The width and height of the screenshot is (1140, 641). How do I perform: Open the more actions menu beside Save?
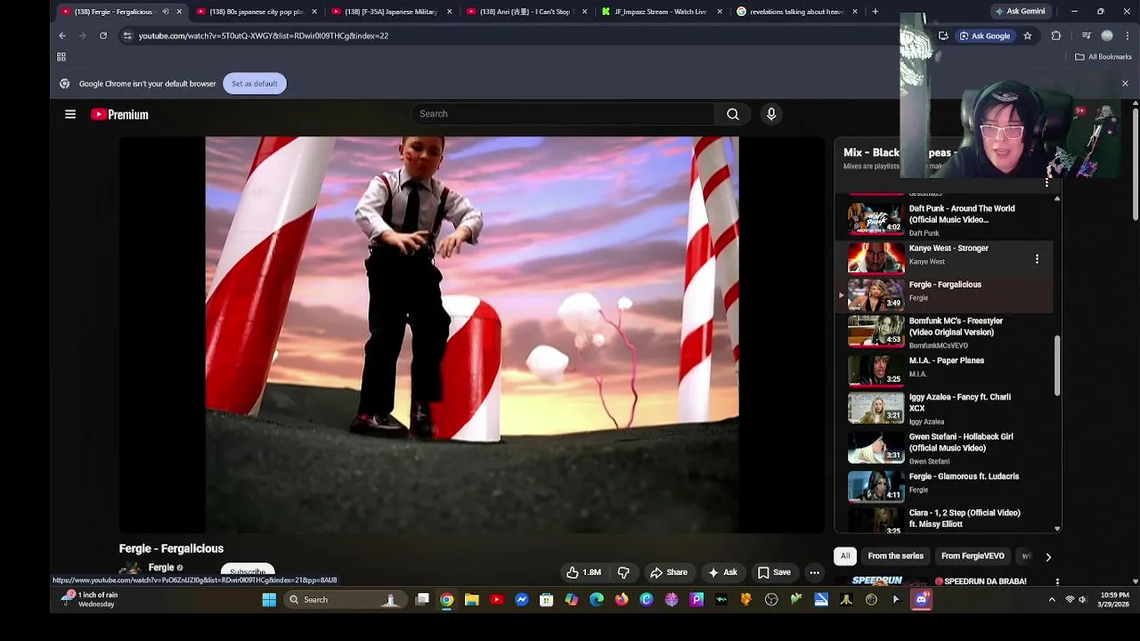pyautogui.click(x=814, y=572)
